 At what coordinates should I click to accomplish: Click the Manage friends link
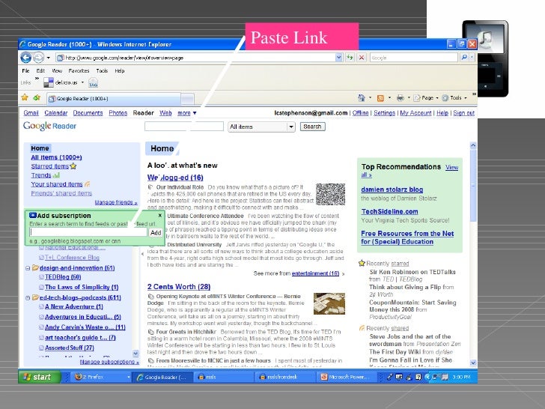tap(116, 202)
